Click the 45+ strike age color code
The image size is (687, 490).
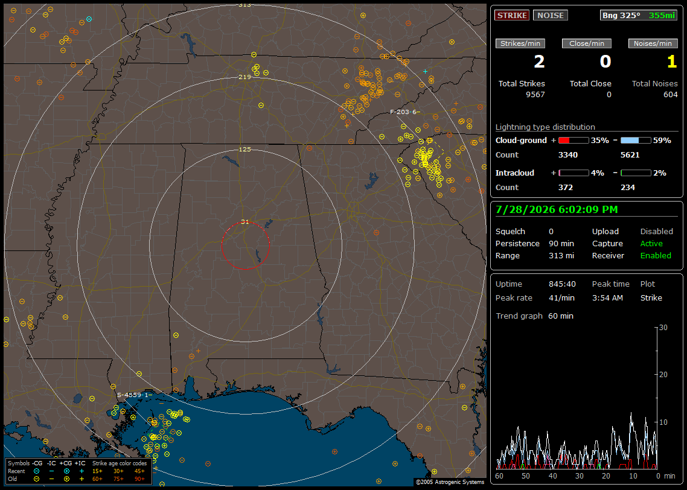[139, 471]
